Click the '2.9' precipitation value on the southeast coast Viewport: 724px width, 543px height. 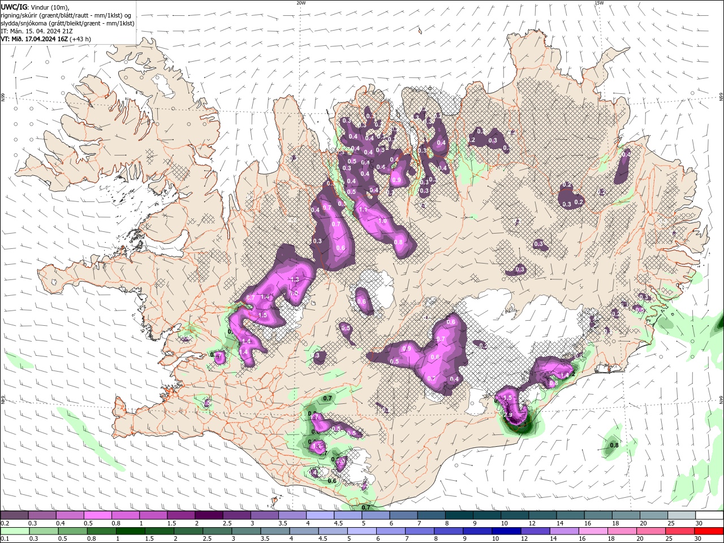(x=508, y=415)
